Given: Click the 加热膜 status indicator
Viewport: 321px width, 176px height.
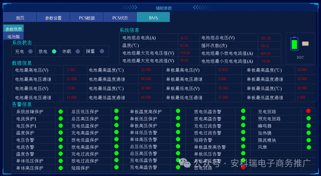Looking at the screenshot, I should click(309, 133).
